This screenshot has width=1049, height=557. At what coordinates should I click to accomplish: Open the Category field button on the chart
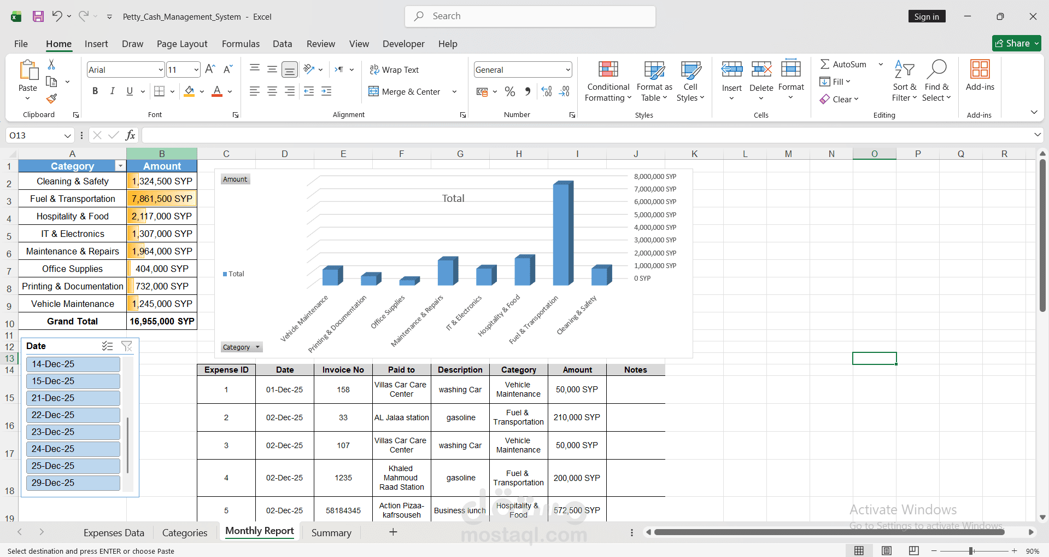pyautogui.click(x=241, y=347)
